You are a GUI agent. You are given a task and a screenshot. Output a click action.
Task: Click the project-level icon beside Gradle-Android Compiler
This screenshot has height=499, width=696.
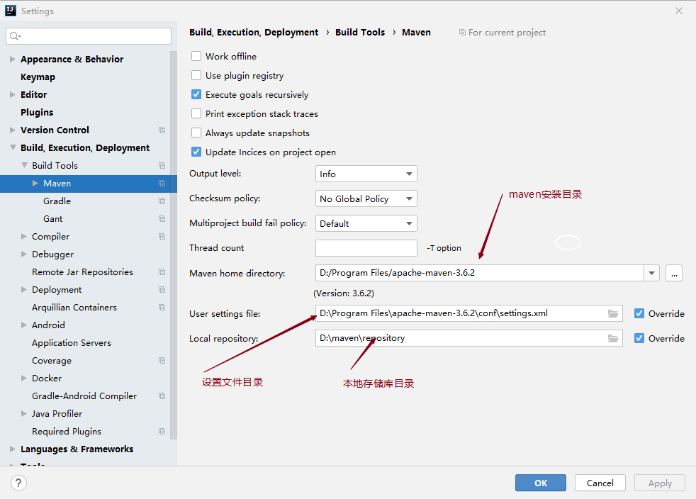(x=162, y=396)
